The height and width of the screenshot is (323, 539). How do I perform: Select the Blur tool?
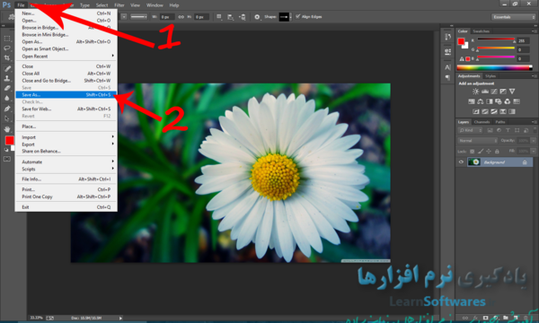(x=7, y=98)
